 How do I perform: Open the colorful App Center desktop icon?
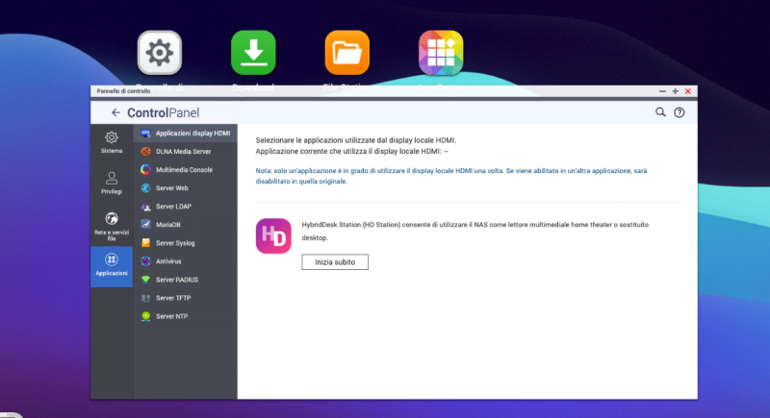[441, 53]
